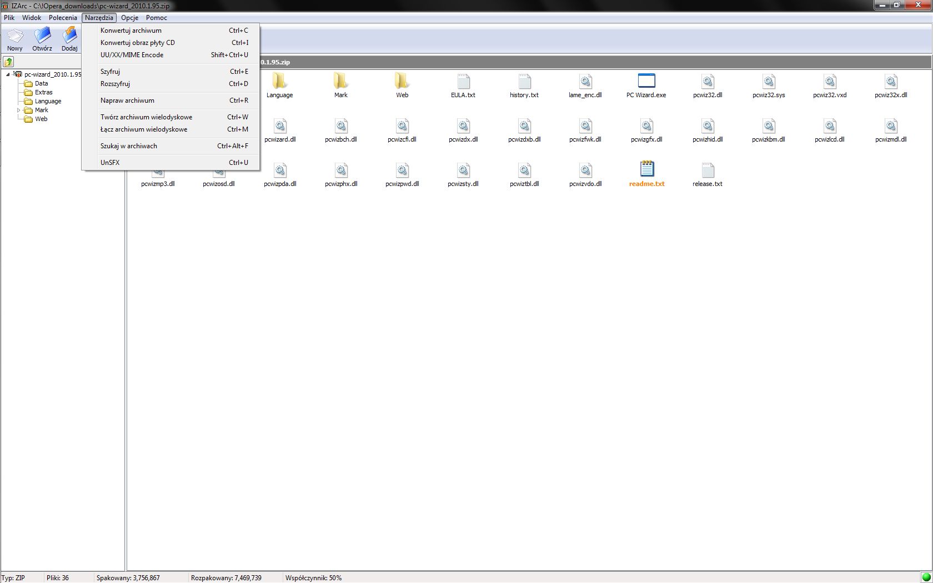Select the pcwizcfi.dll file icon
933x583 pixels.
[x=402, y=125]
